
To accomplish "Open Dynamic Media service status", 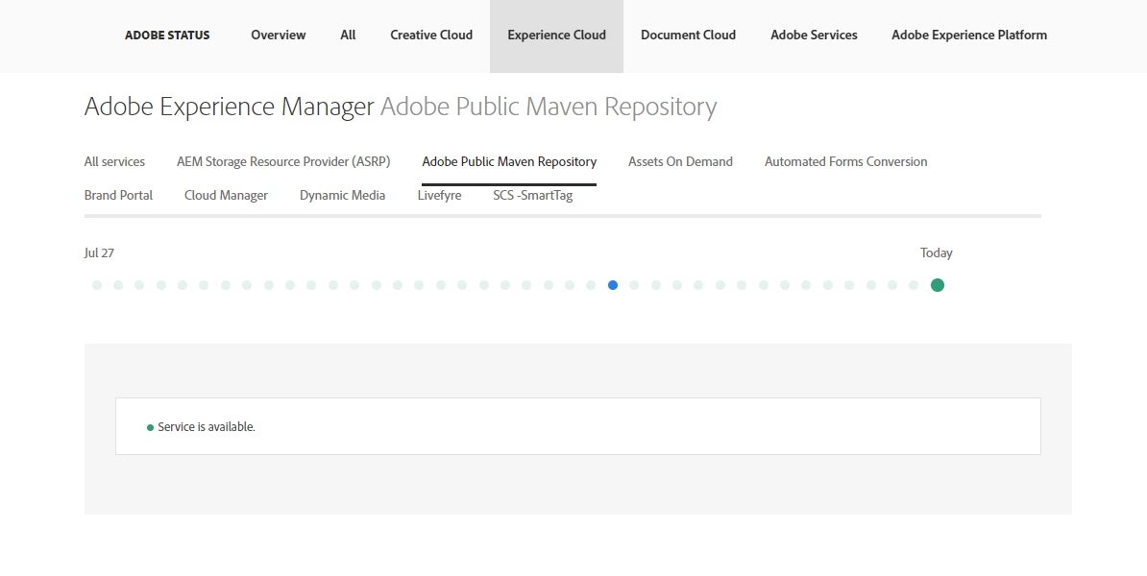I will (342, 195).
